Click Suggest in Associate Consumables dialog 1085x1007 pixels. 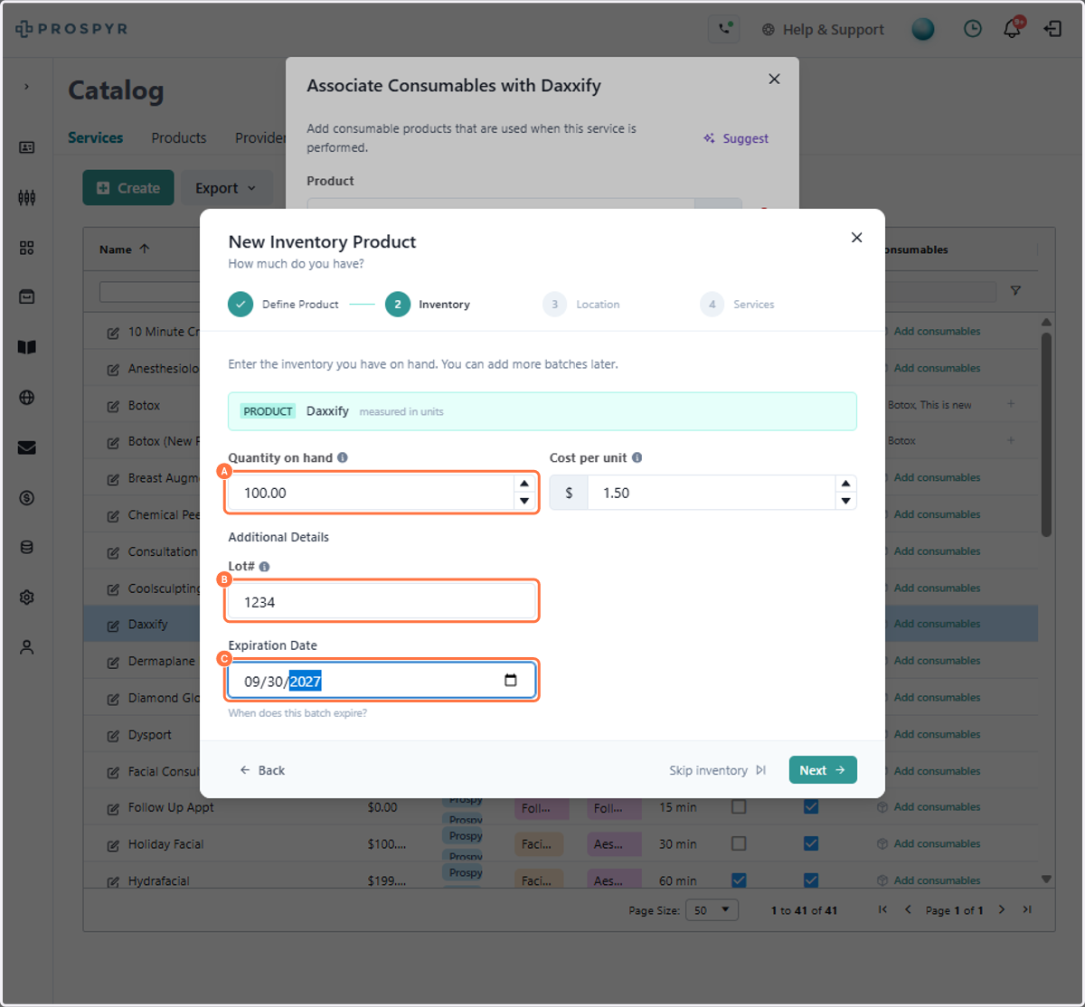pos(736,138)
